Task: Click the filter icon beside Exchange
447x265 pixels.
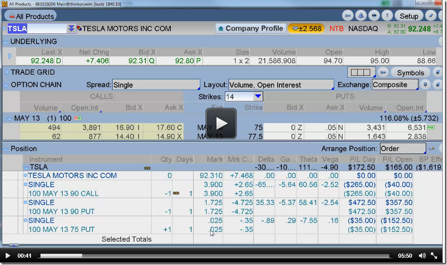Action: [425, 85]
